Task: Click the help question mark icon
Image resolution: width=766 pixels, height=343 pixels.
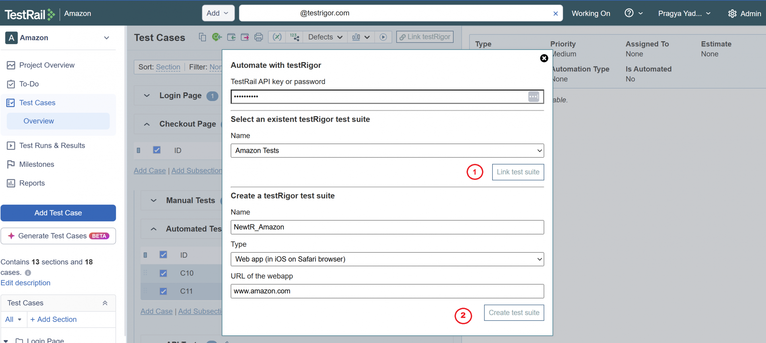Action: tap(629, 13)
